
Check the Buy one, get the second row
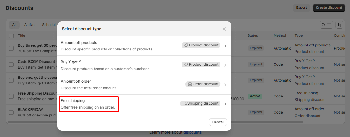click(x=11, y=80)
